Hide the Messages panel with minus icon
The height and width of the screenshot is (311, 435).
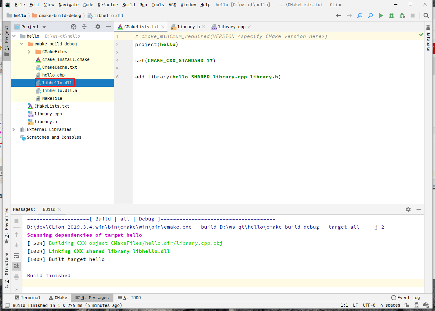click(x=419, y=209)
